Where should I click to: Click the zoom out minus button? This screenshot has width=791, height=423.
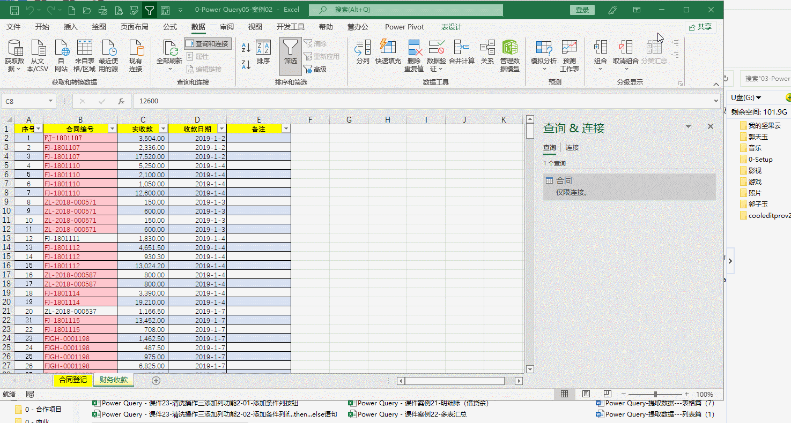coord(624,394)
